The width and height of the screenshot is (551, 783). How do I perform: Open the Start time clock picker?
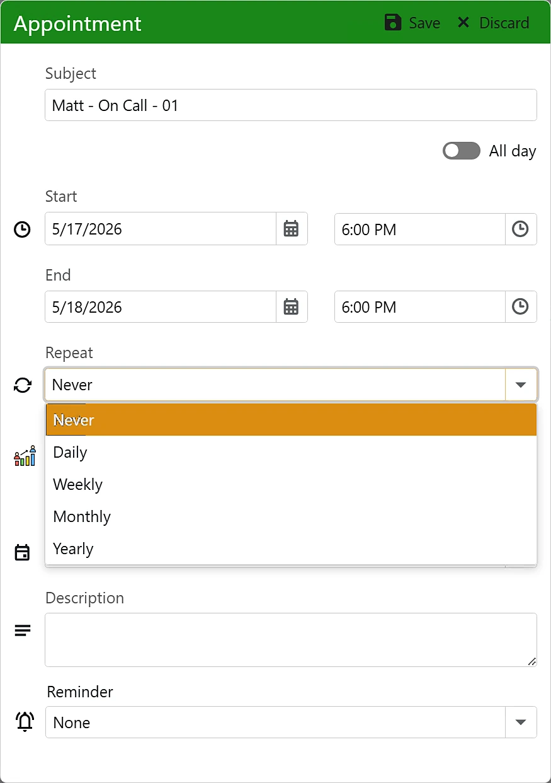coord(520,229)
